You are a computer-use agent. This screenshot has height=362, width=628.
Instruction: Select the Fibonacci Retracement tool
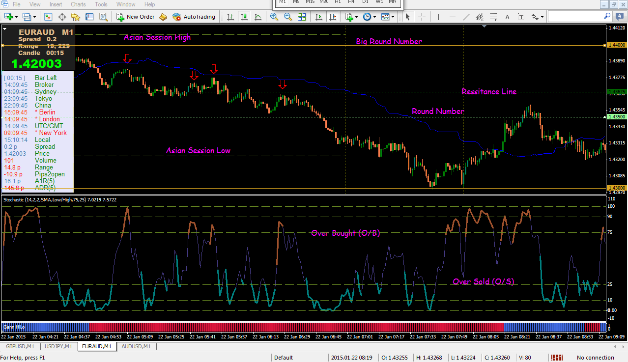[x=494, y=17]
